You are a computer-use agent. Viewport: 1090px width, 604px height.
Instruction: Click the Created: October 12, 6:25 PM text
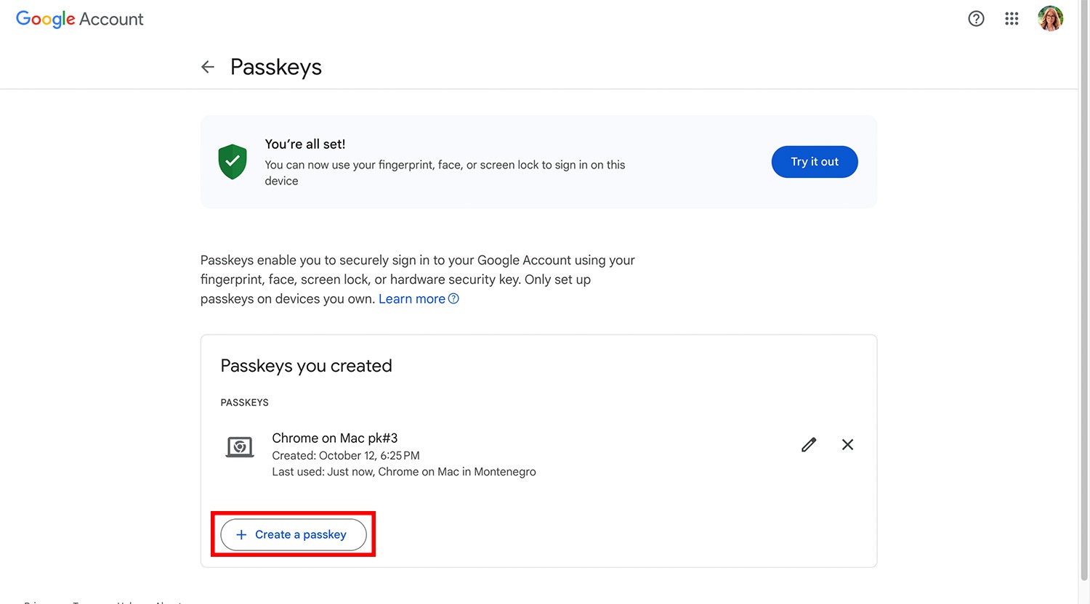346,455
